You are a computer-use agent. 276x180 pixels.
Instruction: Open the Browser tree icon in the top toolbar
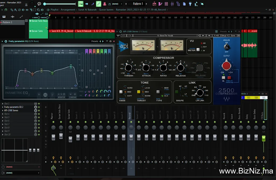[x=178, y=4]
